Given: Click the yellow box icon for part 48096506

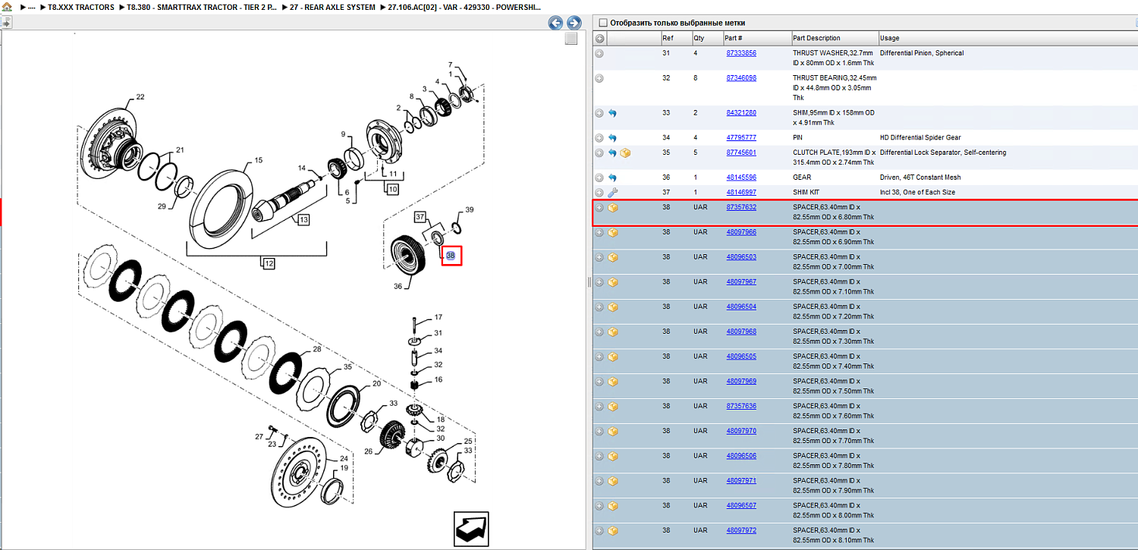Looking at the screenshot, I should [612, 456].
